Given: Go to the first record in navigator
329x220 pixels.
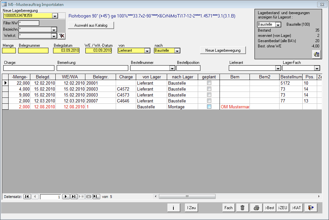Looking at the screenshot, I should coord(27,197).
